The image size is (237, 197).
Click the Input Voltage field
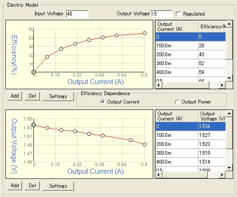(x=77, y=14)
